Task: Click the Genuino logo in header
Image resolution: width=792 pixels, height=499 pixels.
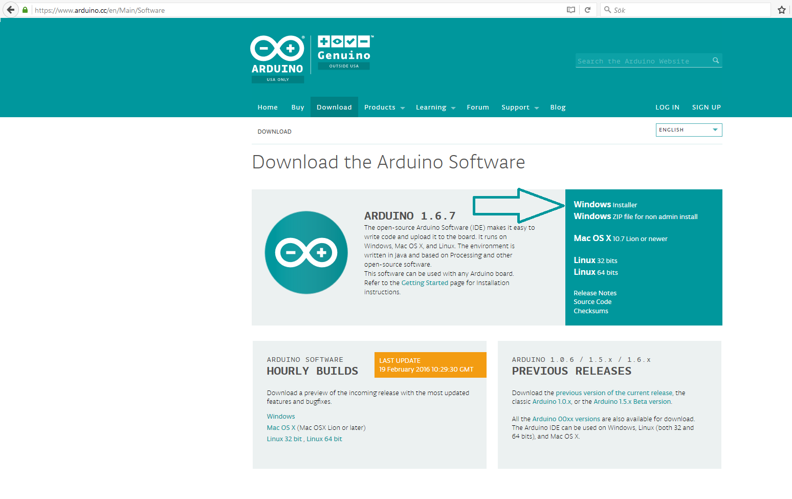Action: (344, 52)
